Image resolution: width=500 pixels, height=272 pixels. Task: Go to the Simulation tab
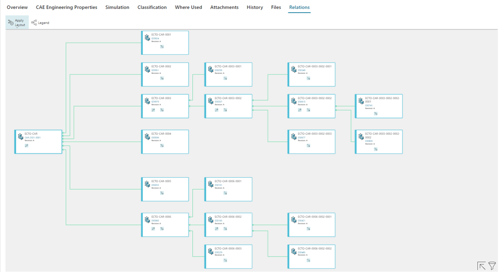[117, 7]
